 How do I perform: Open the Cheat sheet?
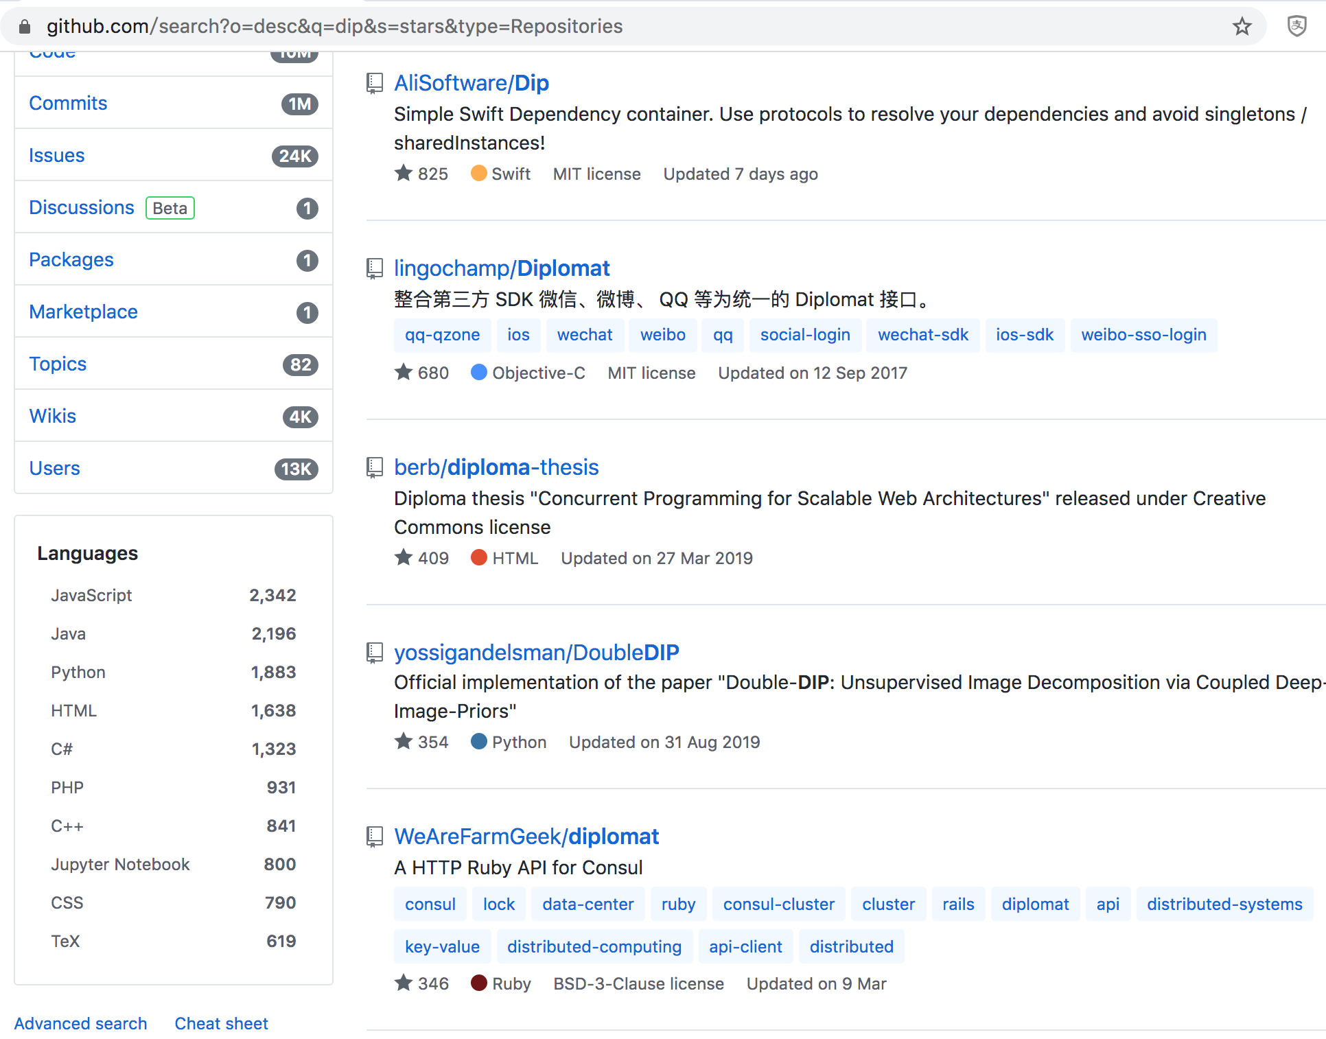[220, 1023]
